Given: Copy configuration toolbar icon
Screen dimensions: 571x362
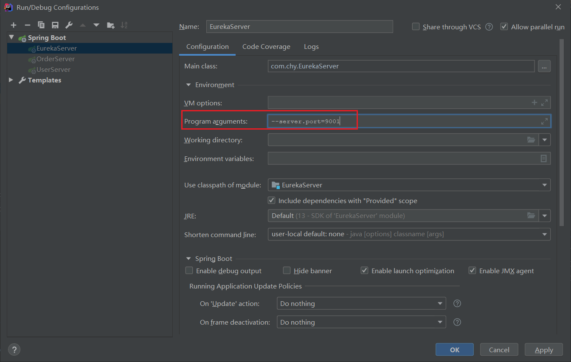Looking at the screenshot, I should tap(41, 25).
